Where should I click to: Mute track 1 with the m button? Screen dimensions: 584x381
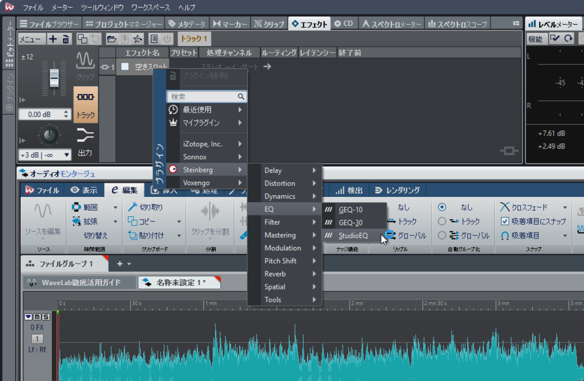[x=37, y=317]
